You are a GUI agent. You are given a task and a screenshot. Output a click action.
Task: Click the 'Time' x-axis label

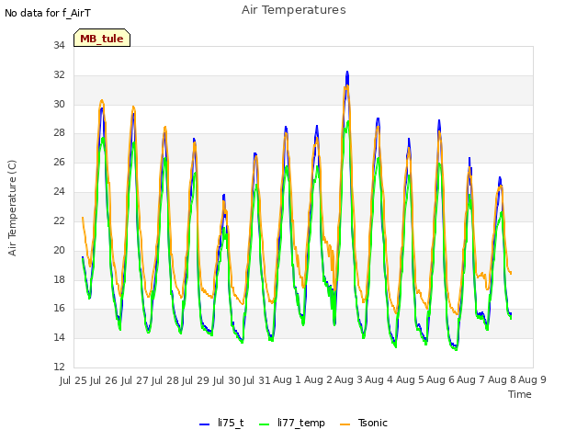(x=519, y=394)
